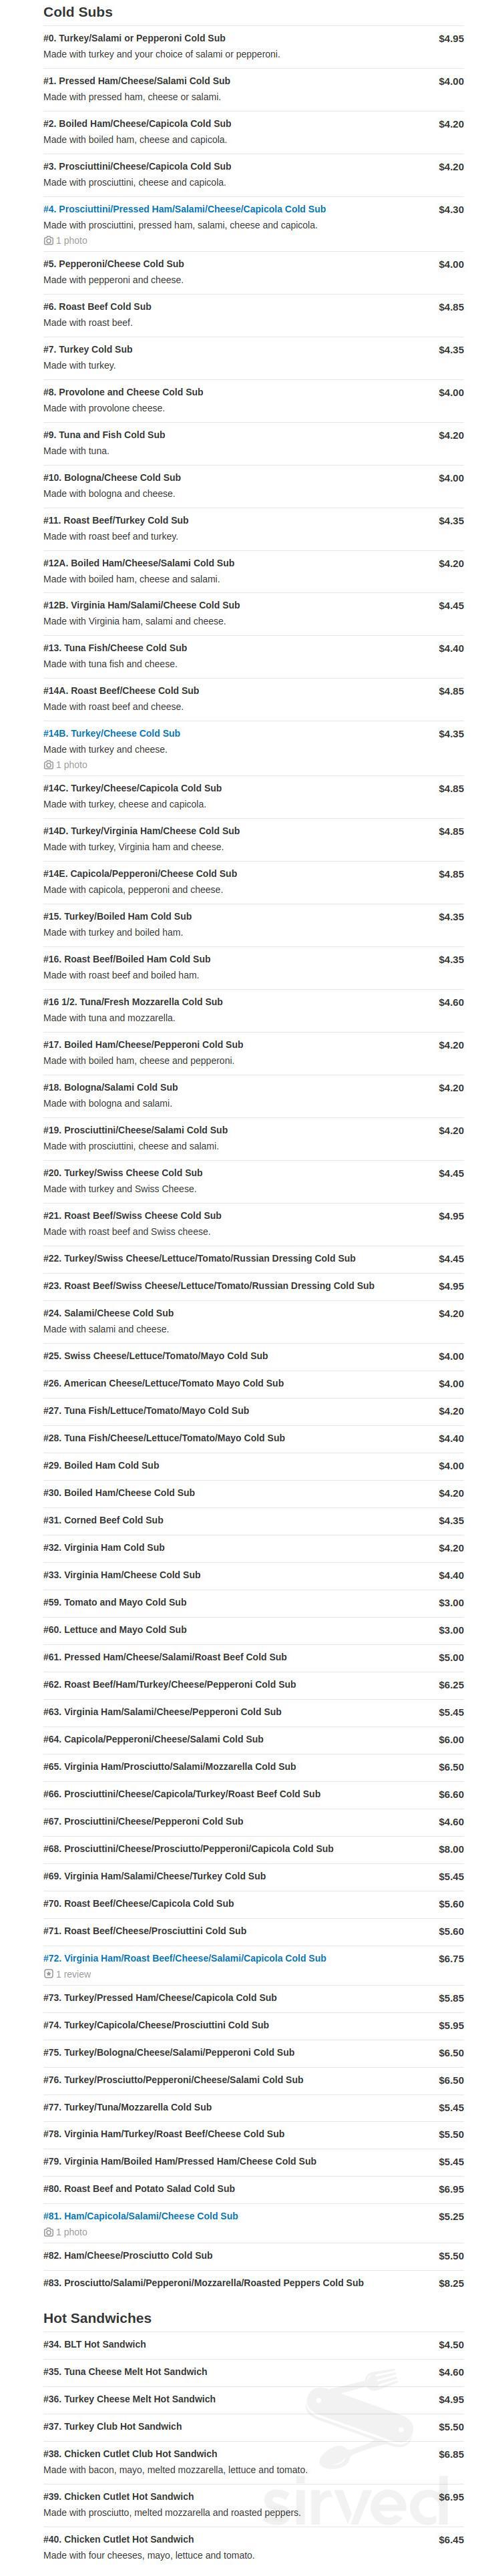This screenshot has width=486, height=2576.
Task: Open #81 Ham/Capicola/Salami/Cheese Cold Sub link
Action: [140, 2216]
